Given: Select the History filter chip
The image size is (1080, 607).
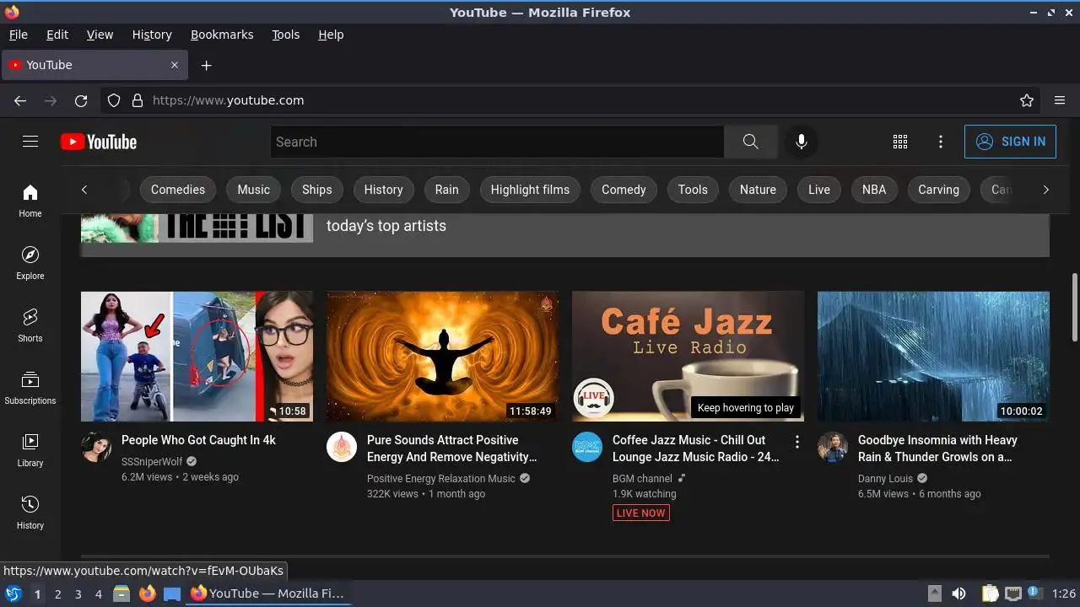Looking at the screenshot, I should tap(384, 190).
